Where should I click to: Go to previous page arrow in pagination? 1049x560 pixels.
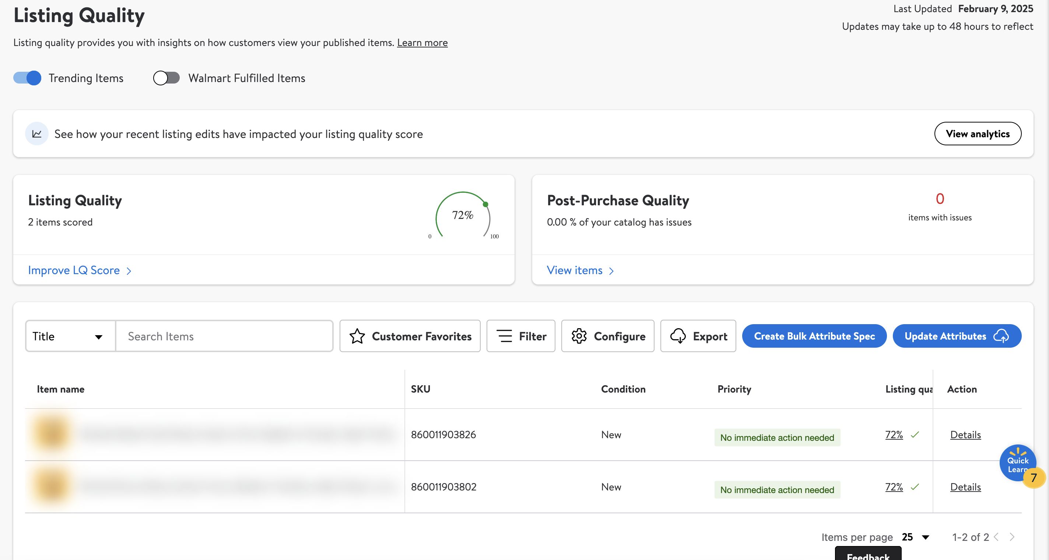996,537
